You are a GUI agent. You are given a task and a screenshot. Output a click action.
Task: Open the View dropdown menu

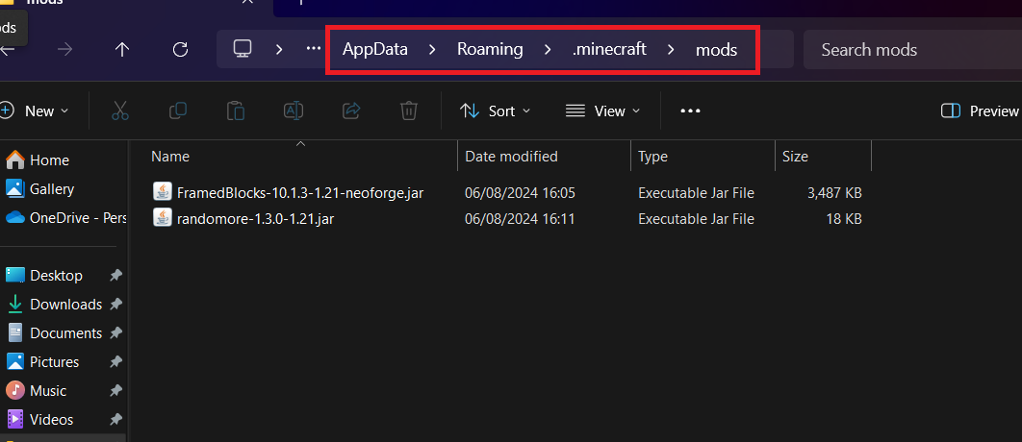pos(602,110)
